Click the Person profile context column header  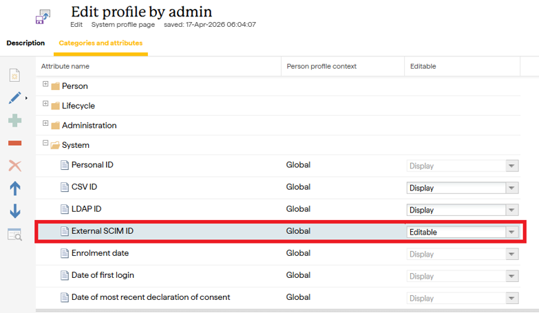coord(321,66)
